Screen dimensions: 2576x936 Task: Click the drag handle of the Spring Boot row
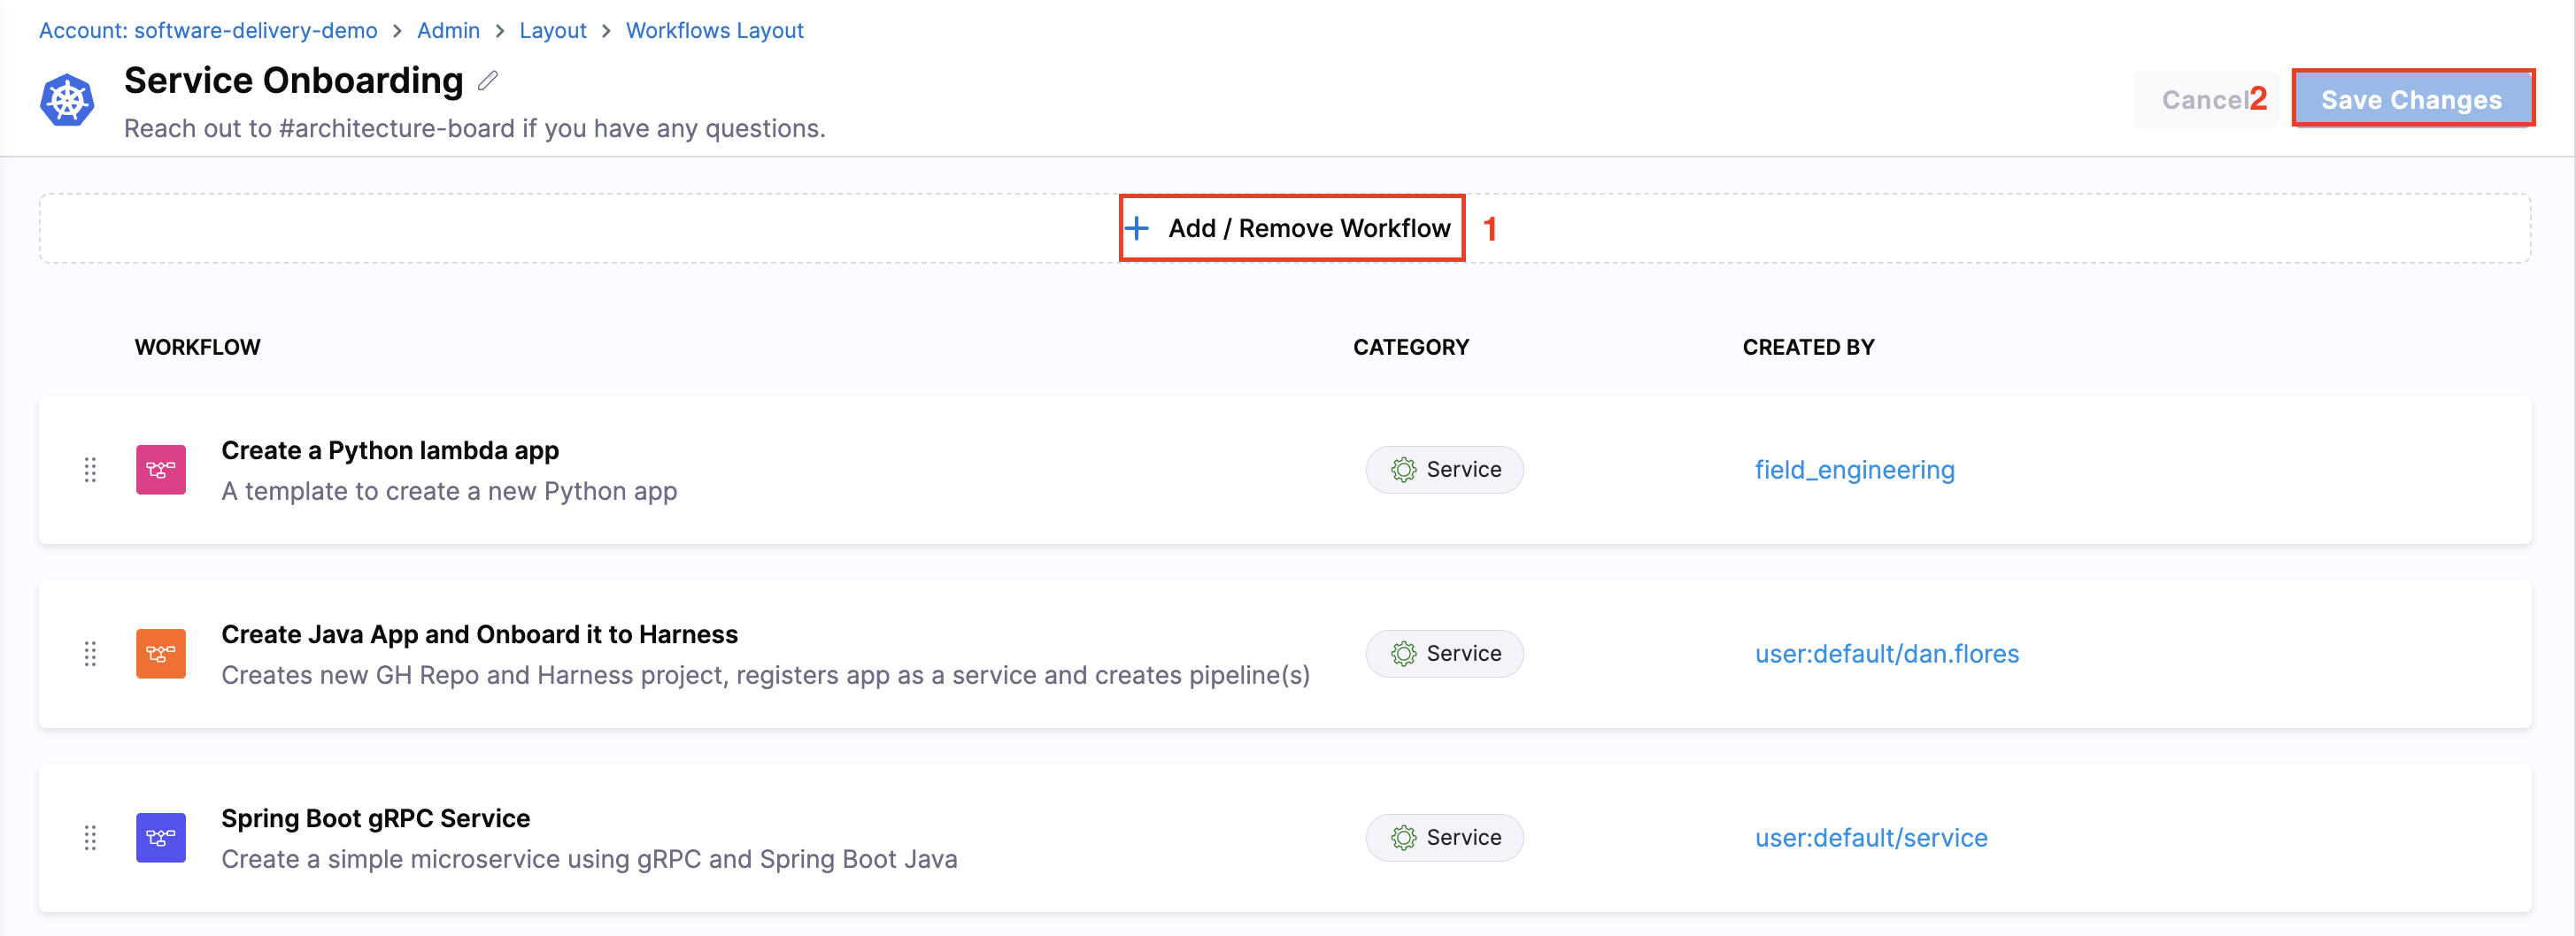[x=90, y=837]
